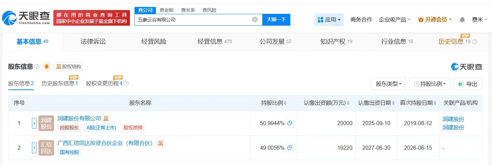Image resolution: width=492 pixels, height=165 pixels.
Task: Click the help icon beside the 历史信息 tab
Action: pos(475,42)
